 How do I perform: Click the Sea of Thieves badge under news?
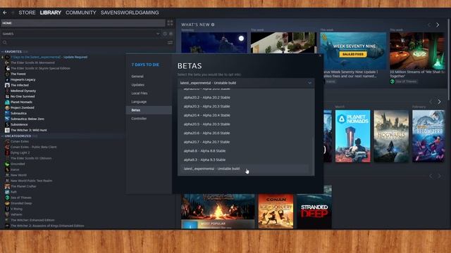tap(404, 82)
